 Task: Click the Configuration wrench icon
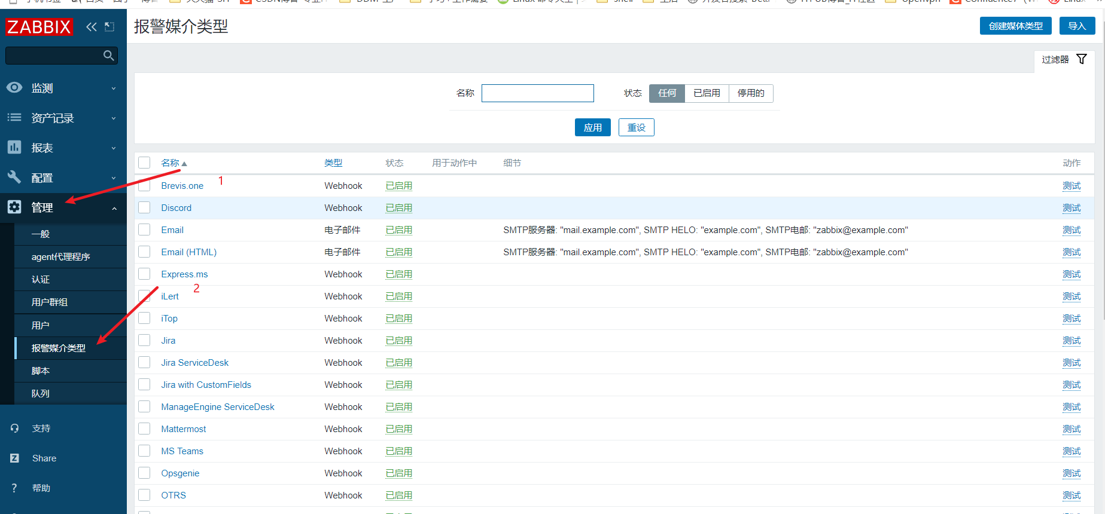coord(14,177)
